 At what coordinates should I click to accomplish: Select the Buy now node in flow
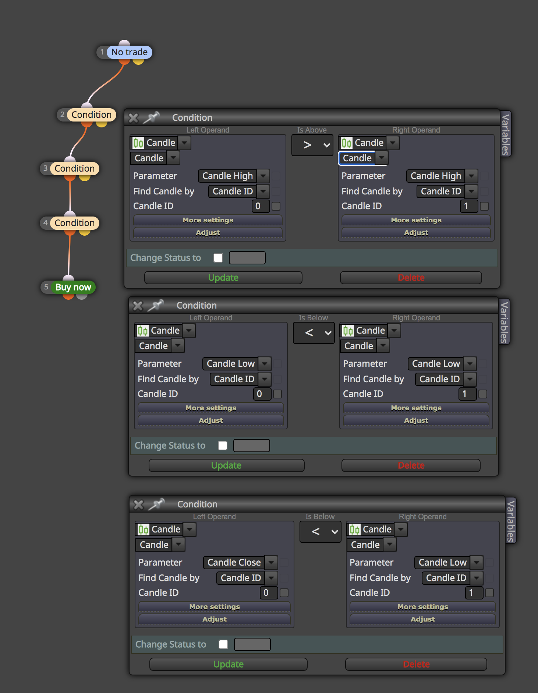(73, 287)
